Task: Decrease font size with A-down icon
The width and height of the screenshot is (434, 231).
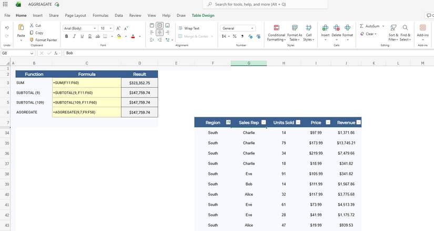Action: click(x=126, y=28)
